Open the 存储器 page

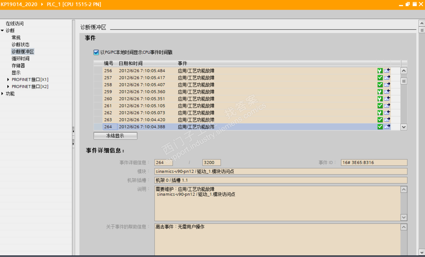click(x=18, y=66)
